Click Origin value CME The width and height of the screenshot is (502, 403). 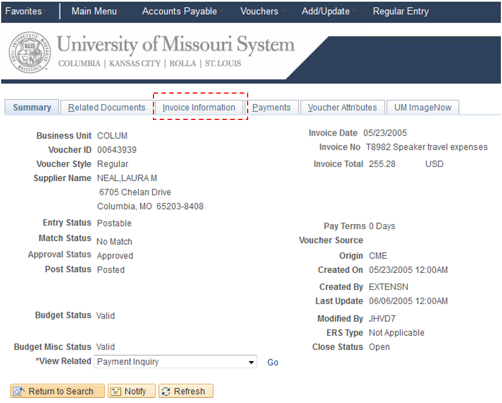pos(378,256)
